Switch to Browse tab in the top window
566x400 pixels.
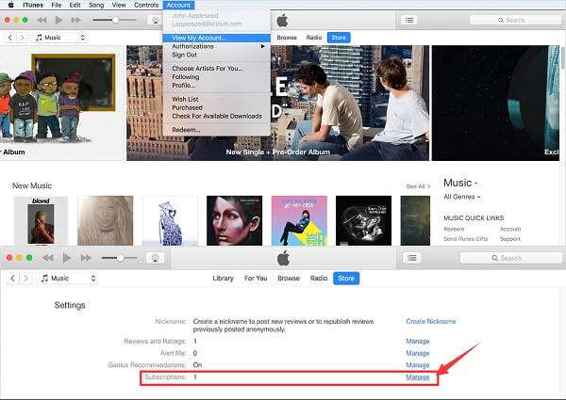(287, 38)
